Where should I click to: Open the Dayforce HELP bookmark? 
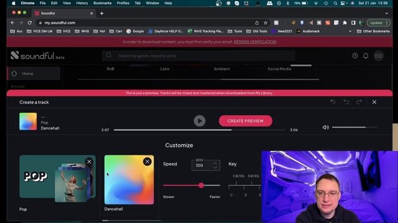pyautogui.click(x=165, y=31)
